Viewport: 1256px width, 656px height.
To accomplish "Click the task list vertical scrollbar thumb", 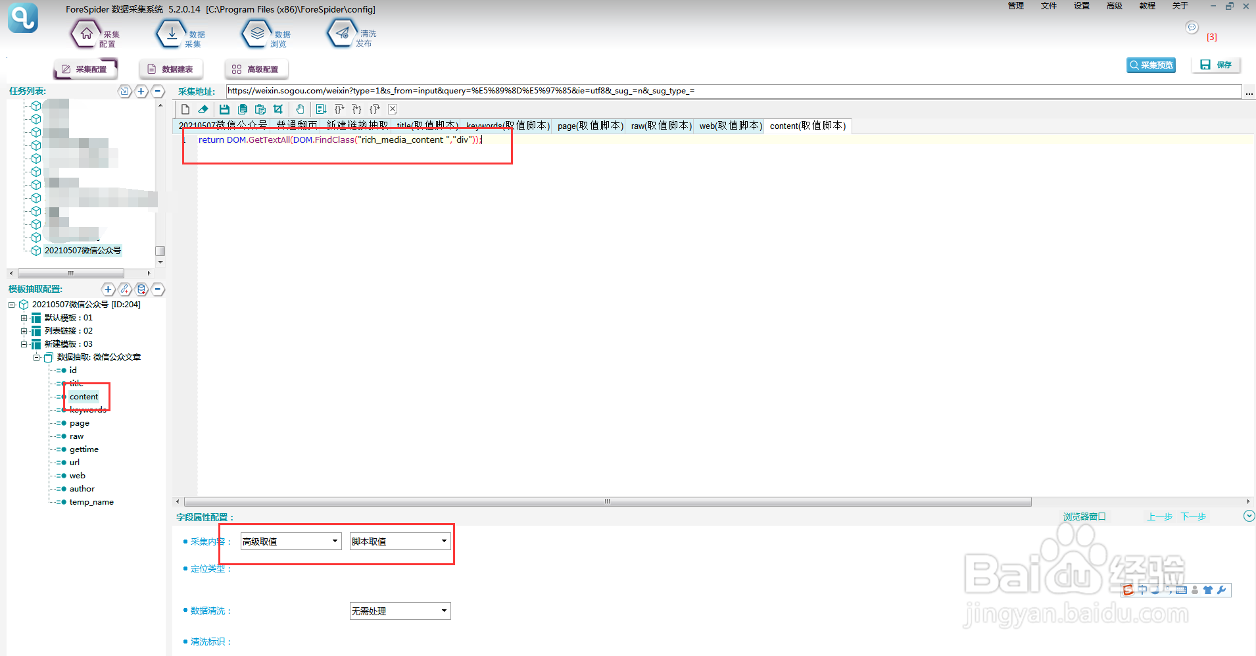I will [x=160, y=251].
